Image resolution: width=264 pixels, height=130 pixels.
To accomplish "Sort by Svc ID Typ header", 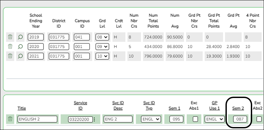I will (x=149, y=106).
